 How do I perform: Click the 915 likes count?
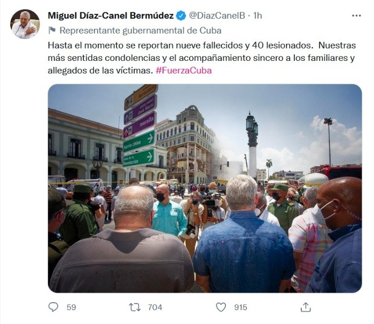click(240, 307)
